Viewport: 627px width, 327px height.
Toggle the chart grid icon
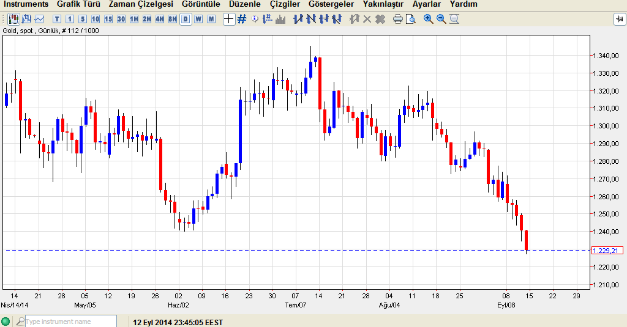coord(241,19)
